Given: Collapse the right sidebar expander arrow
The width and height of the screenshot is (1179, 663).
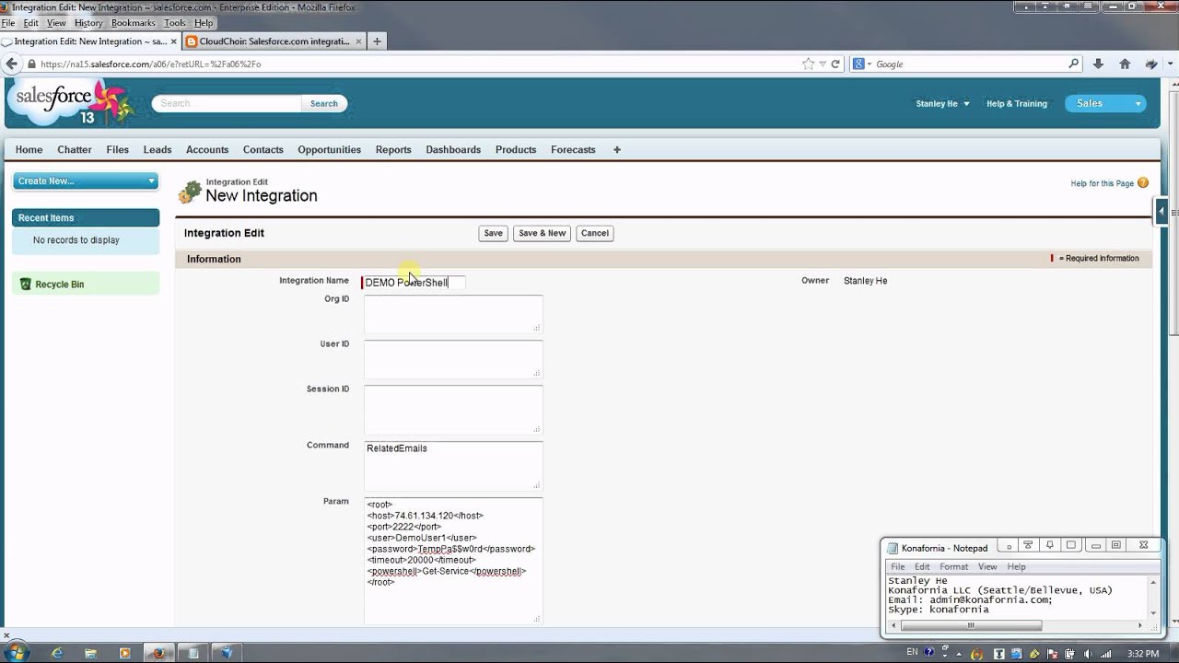Looking at the screenshot, I should [1161, 211].
